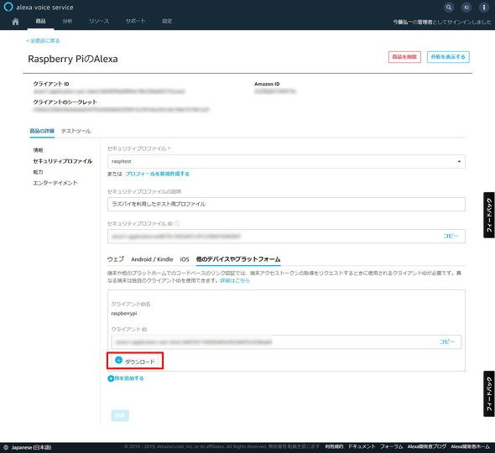
Task: Open the user account initials icon
Action: 466,8
